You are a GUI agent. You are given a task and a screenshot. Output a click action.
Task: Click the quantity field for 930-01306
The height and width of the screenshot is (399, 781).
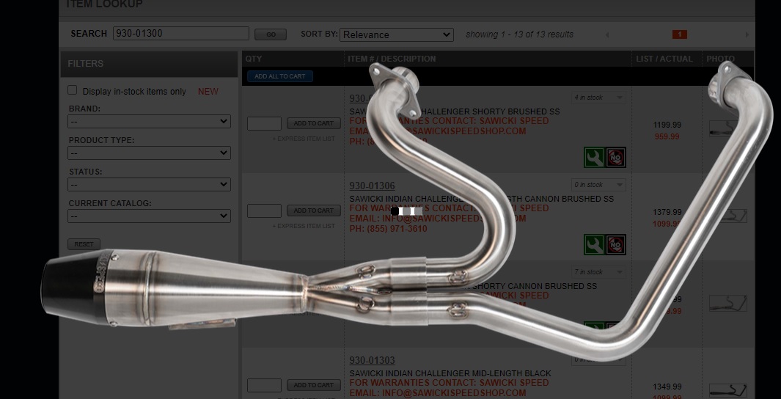coord(265,211)
